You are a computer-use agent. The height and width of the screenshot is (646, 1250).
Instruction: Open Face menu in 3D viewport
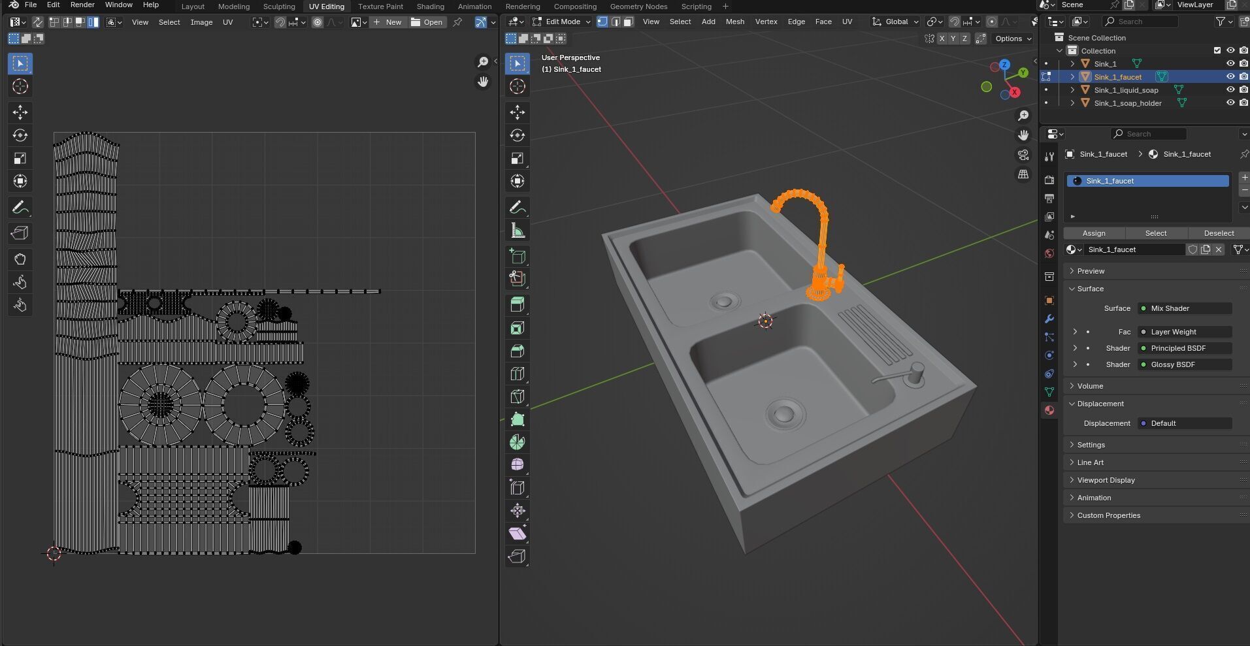[x=823, y=22]
